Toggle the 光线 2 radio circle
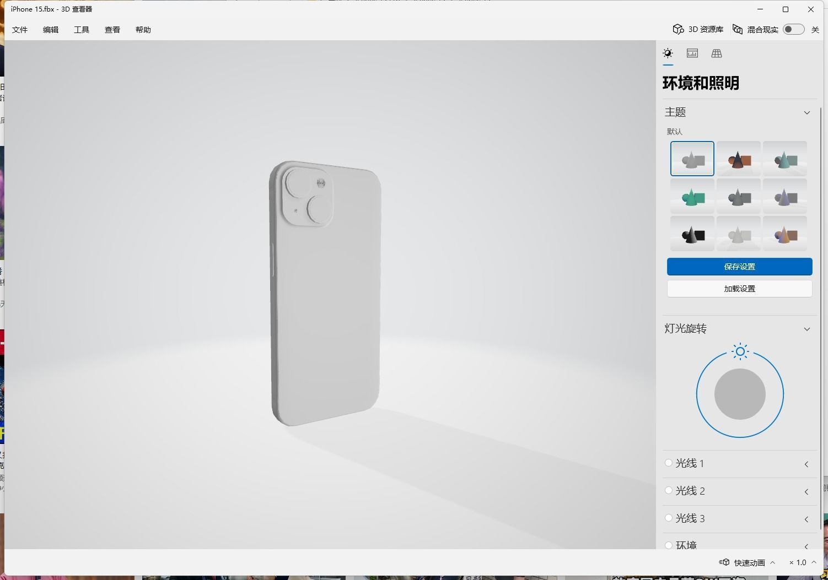 (x=669, y=490)
